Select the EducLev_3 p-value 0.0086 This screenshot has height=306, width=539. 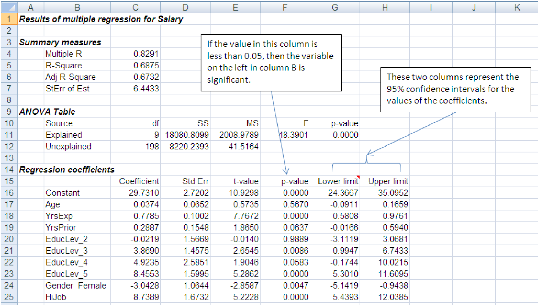click(285, 251)
